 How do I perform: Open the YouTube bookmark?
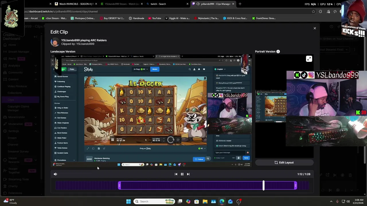[x=155, y=18]
